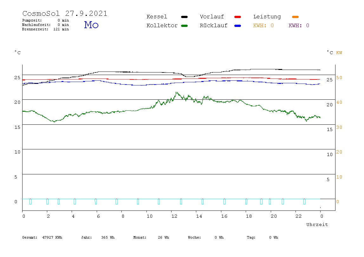Click the black Kessel legend swatch
Screen dimensions: 364x257
184,17
